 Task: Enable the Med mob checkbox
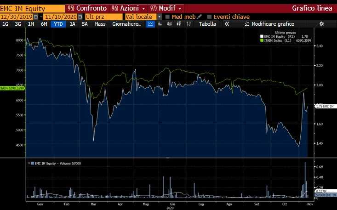click(167, 17)
